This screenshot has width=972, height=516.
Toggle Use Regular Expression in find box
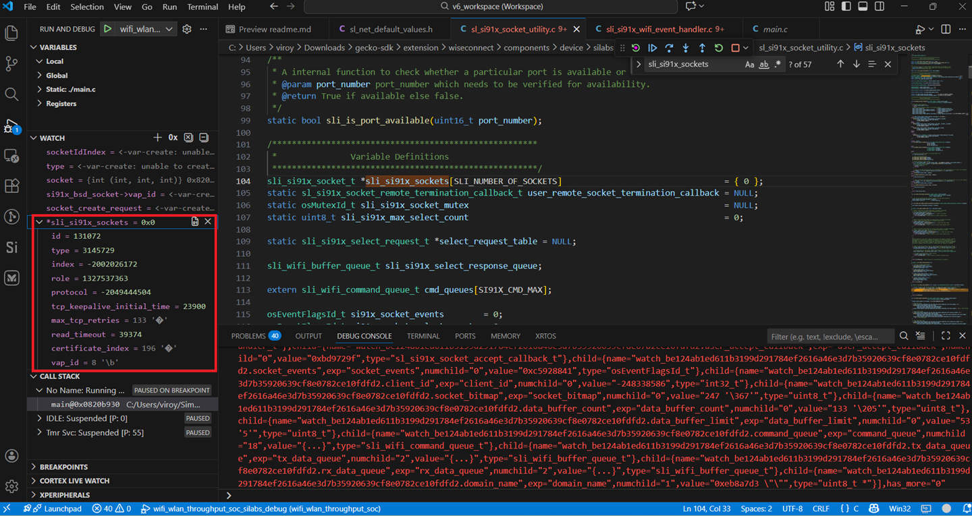point(778,65)
